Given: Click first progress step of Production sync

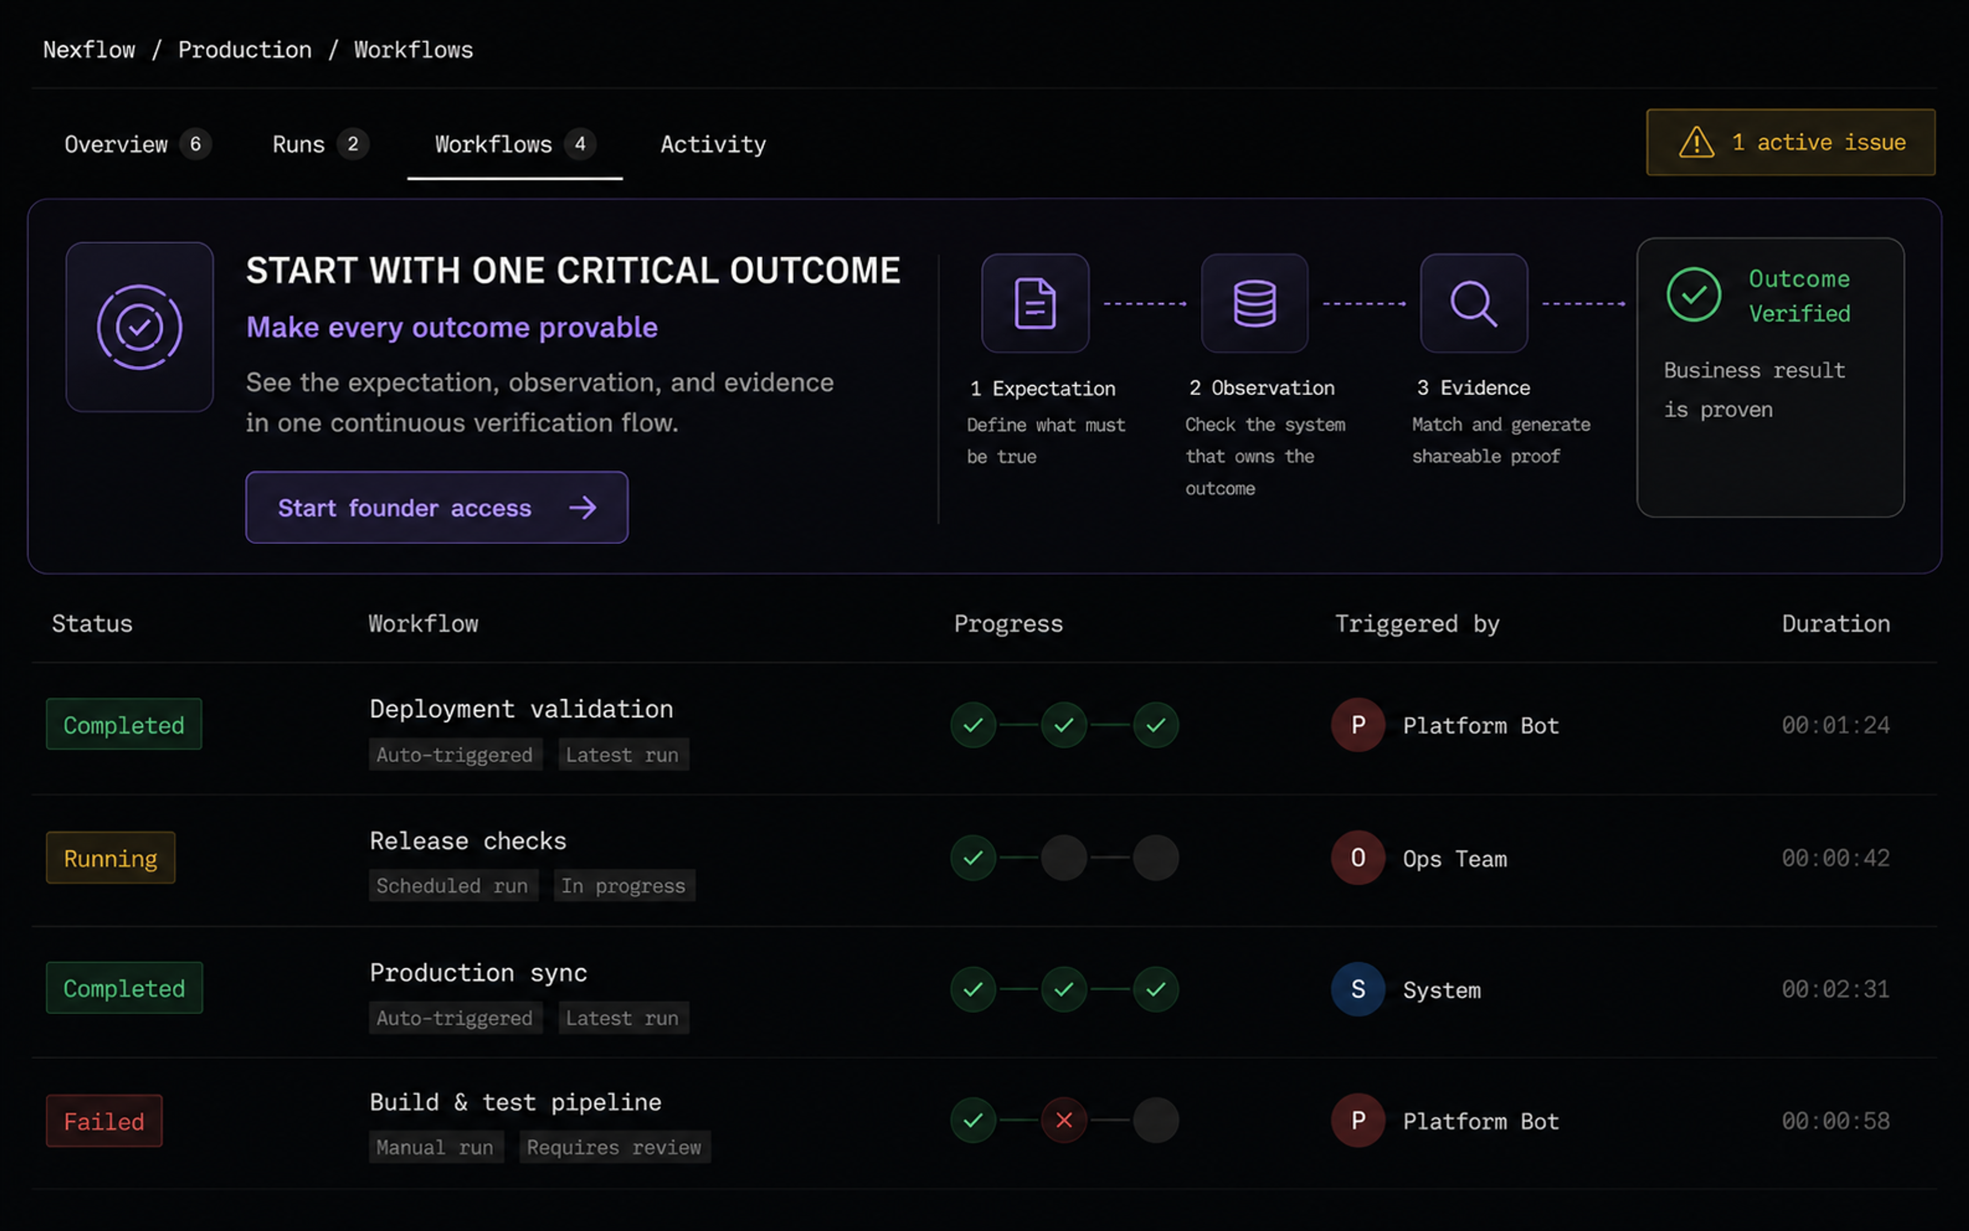Looking at the screenshot, I should pyautogui.click(x=973, y=989).
